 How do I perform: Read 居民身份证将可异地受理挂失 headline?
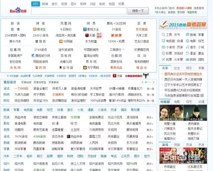[x=183, y=74]
